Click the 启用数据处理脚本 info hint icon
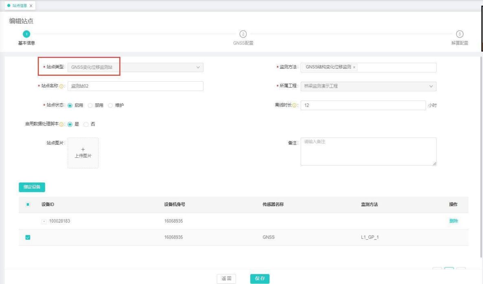 (62, 125)
